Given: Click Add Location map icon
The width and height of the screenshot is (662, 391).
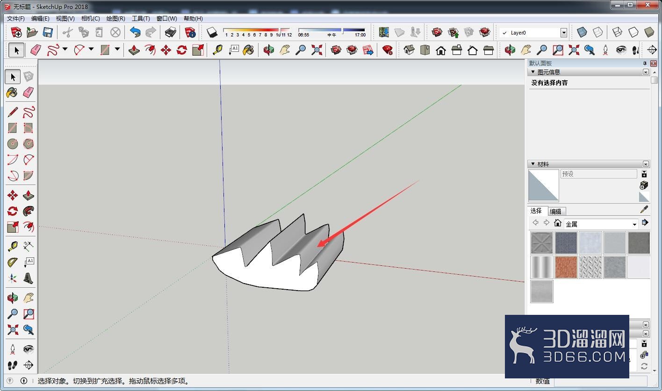Looking at the screenshot, I should pyautogui.click(x=384, y=32).
